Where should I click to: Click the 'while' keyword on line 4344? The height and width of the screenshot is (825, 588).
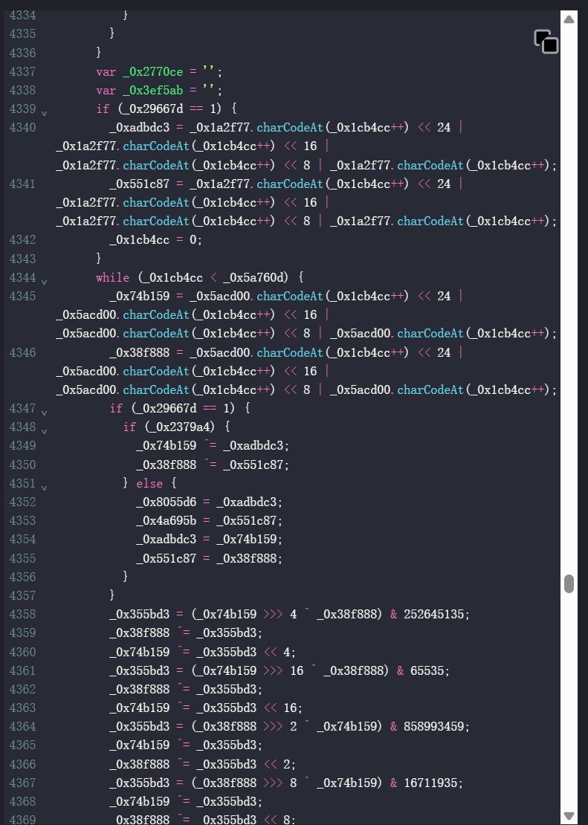pos(112,277)
